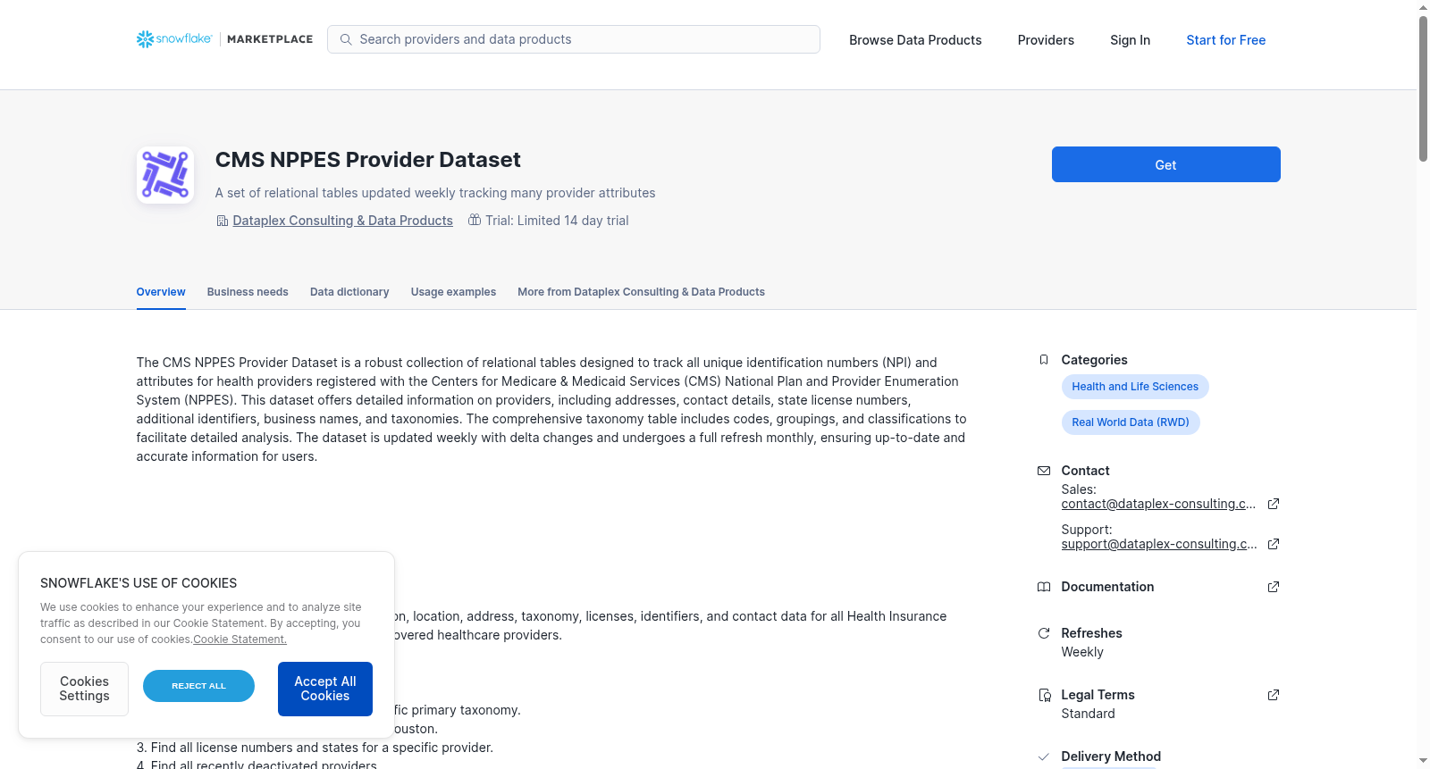Open the Data dictionary tab

pyautogui.click(x=349, y=292)
